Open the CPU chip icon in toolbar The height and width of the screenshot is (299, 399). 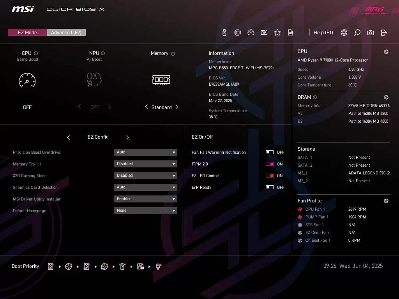(x=237, y=33)
